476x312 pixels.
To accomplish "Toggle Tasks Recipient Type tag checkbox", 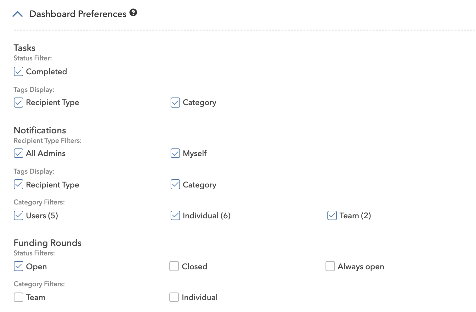I will tap(19, 102).
